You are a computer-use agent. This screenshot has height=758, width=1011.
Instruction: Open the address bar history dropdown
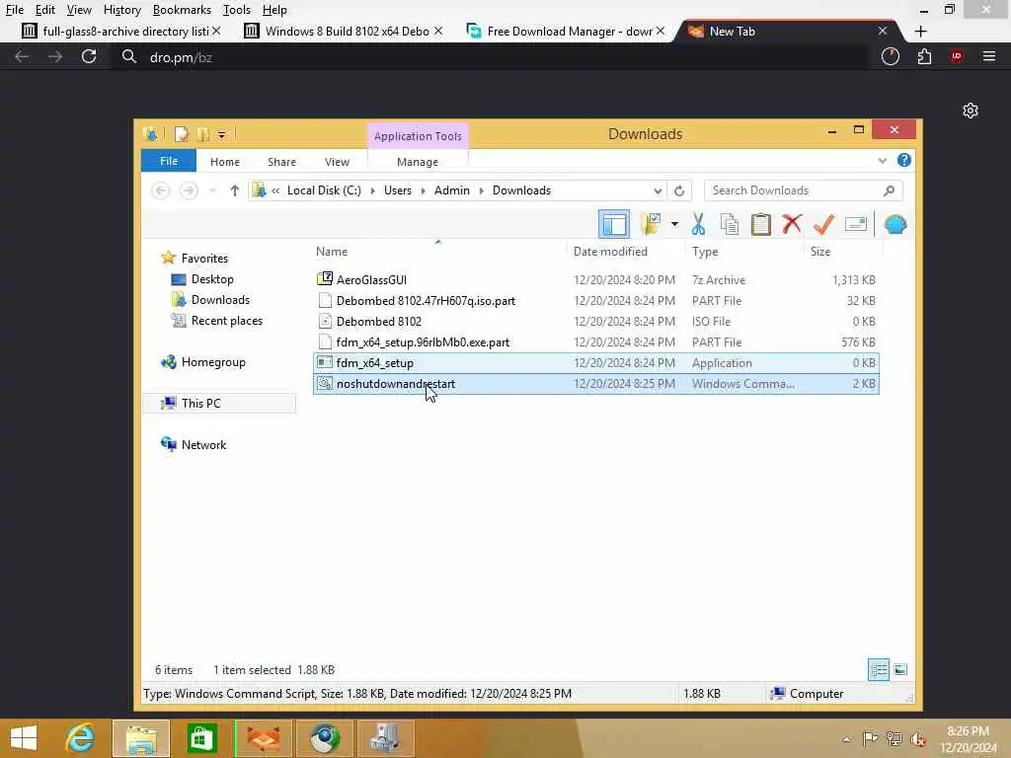tap(657, 190)
